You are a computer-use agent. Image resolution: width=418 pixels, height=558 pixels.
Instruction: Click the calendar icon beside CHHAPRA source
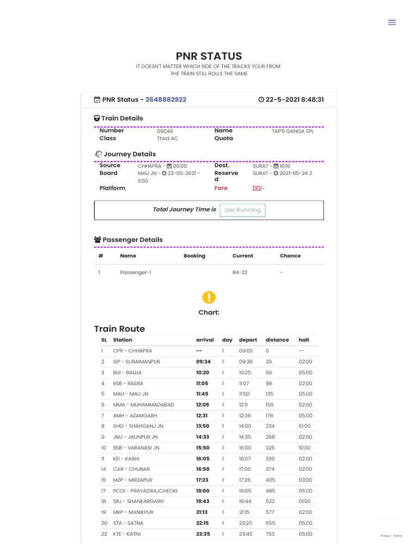[169, 166]
